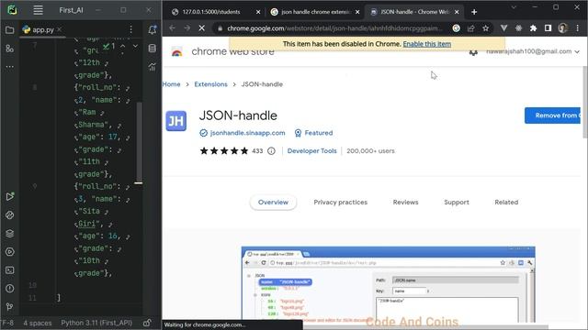Image resolution: width=588 pixels, height=330 pixels.
Task: Open Web Store settings gear
Action: [474, 53]
